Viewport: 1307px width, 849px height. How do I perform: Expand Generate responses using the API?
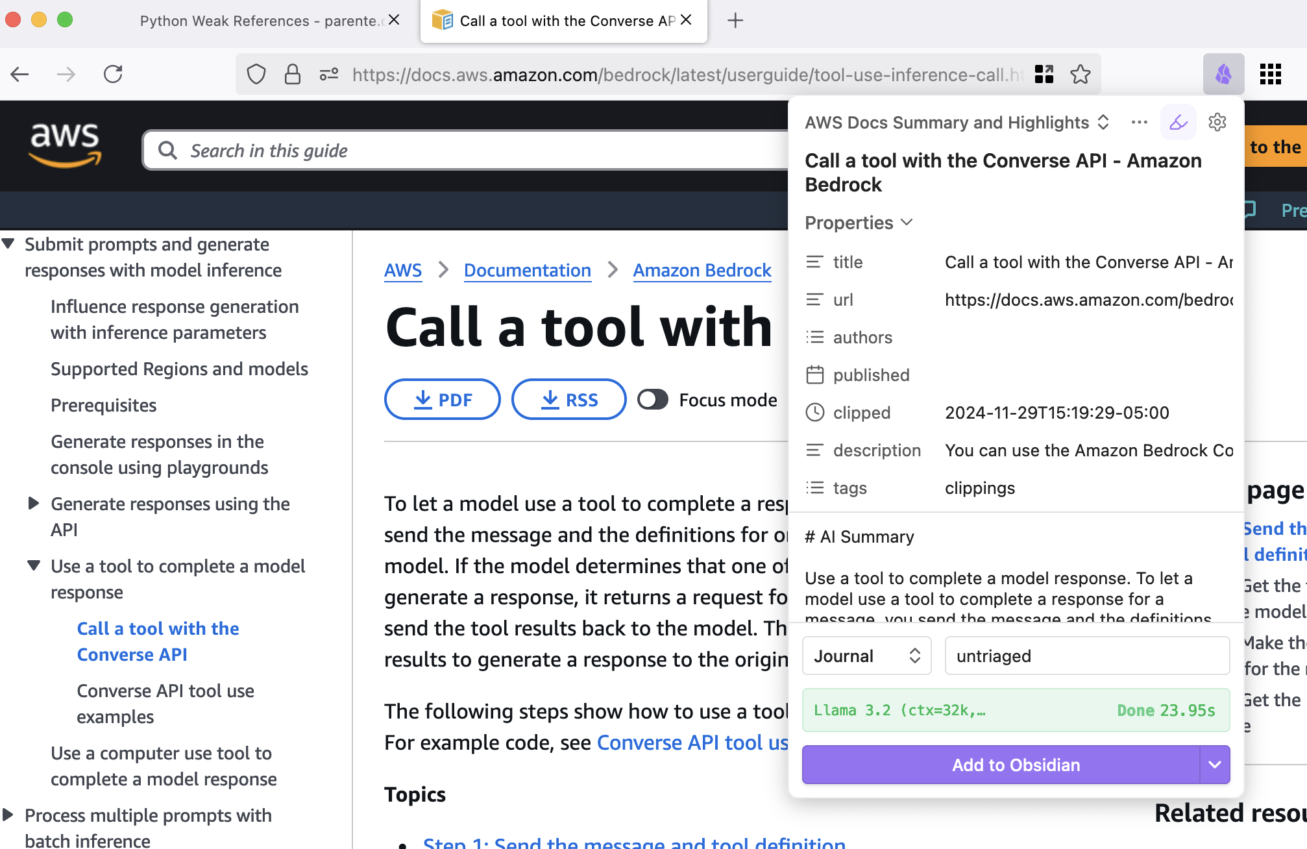tap(34, 504)
